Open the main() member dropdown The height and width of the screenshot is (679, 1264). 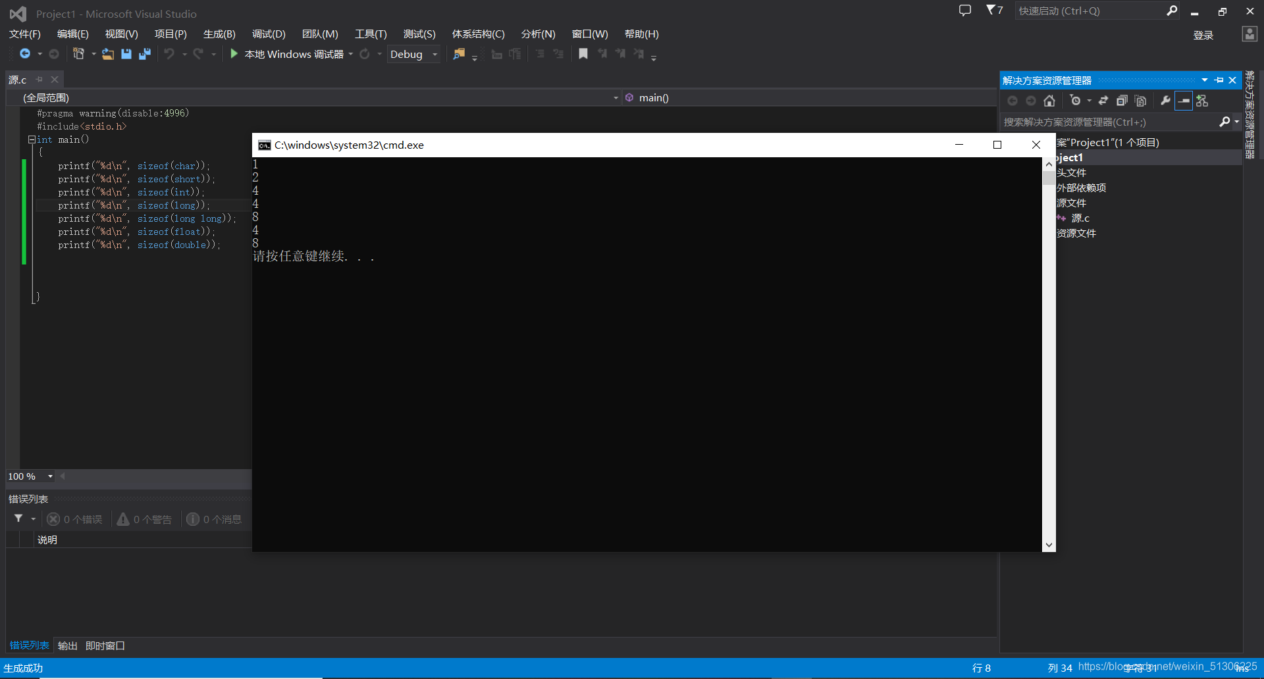pyautogui.click(x=810, y=97)
